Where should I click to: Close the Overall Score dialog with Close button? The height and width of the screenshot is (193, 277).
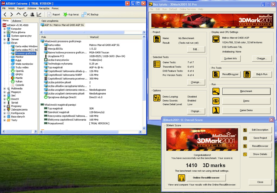[260, 182]
